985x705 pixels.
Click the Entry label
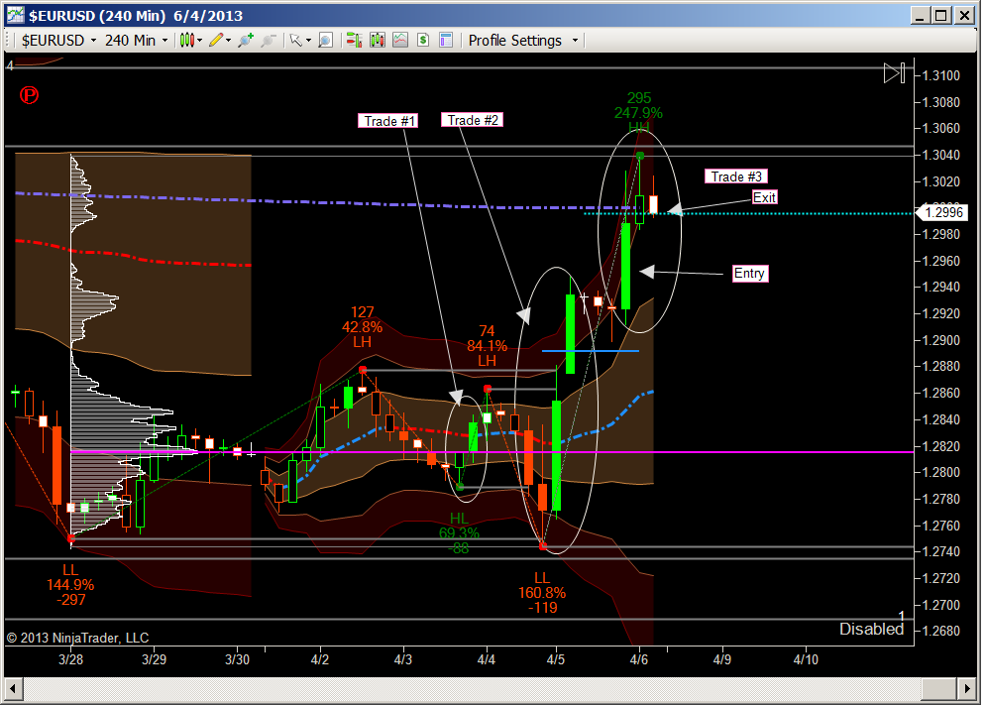(x=750, y=274)
